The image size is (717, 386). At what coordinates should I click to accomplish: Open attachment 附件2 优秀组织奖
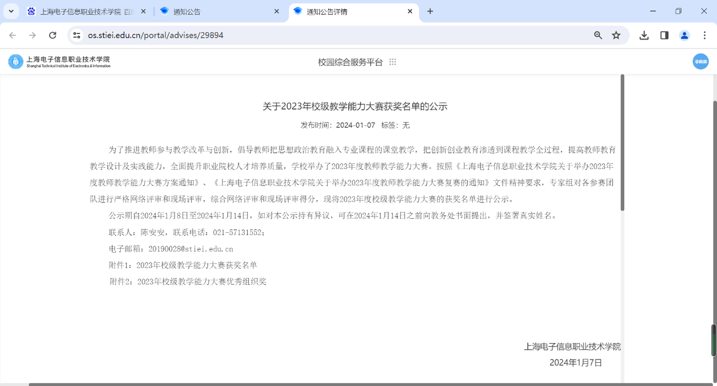click(x=201, y=281)
